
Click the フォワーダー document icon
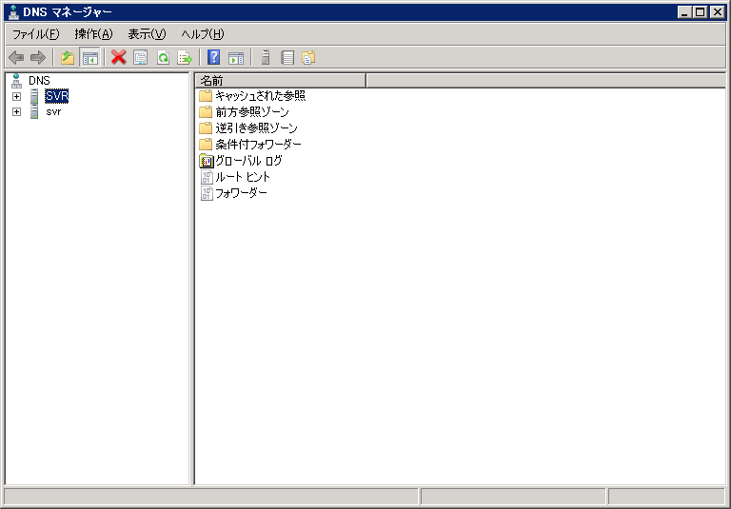coord(206,193)
